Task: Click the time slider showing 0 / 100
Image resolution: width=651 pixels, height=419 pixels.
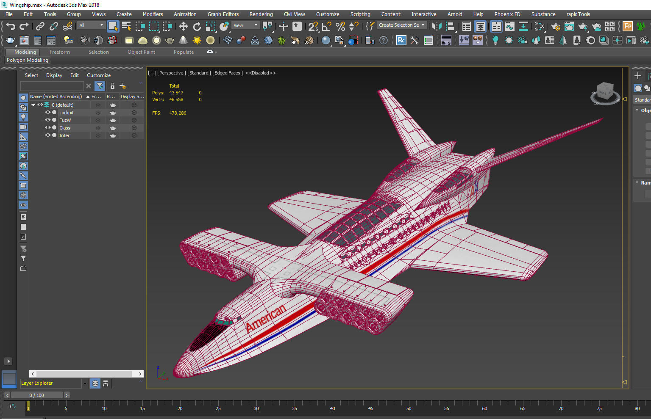Action: pyautogui.click(x=36, y=395)
